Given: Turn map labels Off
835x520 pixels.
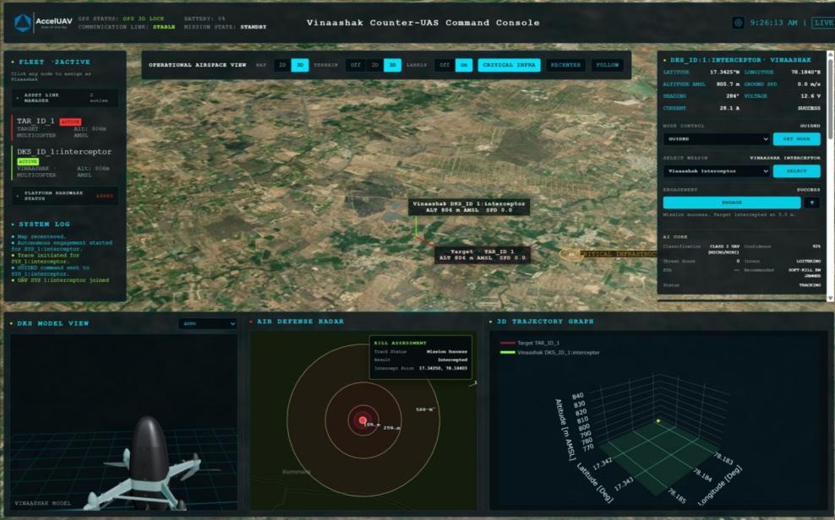Looking at the screenshot, I should click(445, 65).
